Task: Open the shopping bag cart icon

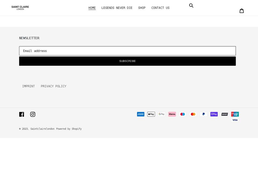Action: click(x=242, y=11)
